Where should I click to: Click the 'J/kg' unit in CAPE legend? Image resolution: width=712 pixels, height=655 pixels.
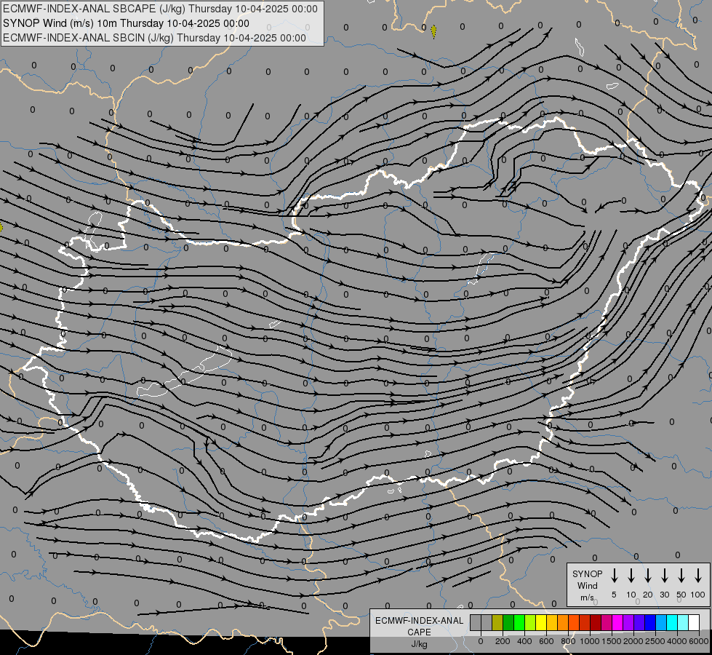[419, 644]
